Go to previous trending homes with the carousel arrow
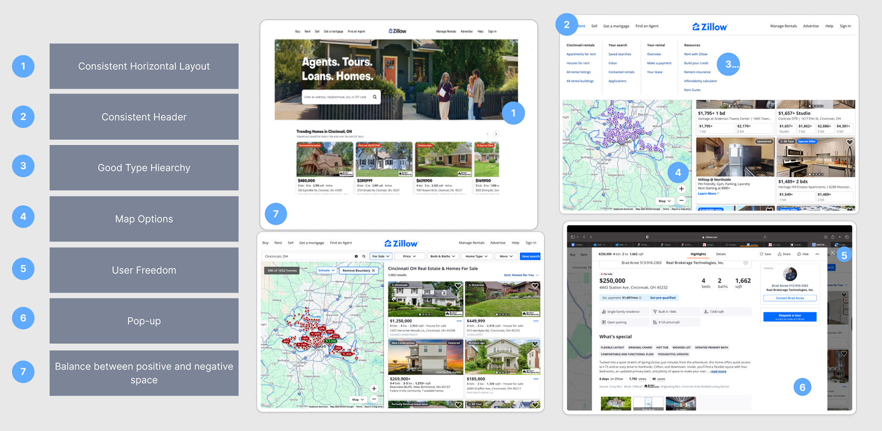This screenshot has height=431, width=882. pos(487,134)
